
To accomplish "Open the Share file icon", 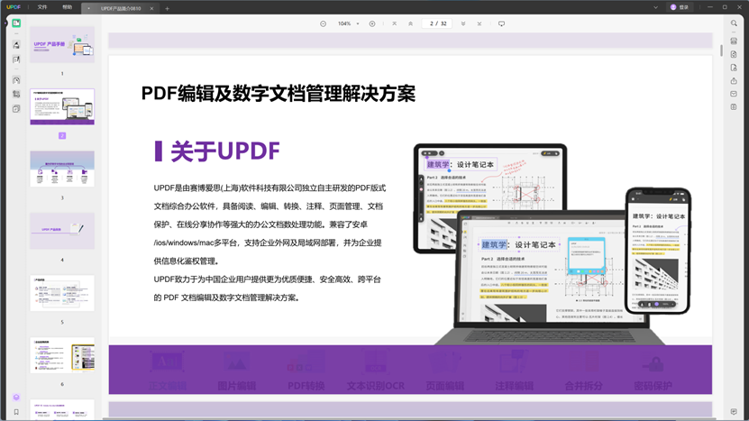I will click(x=734, y=81).
